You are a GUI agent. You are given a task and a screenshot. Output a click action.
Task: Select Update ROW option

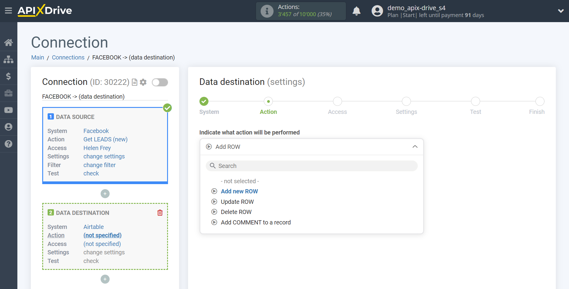point(237,202)
